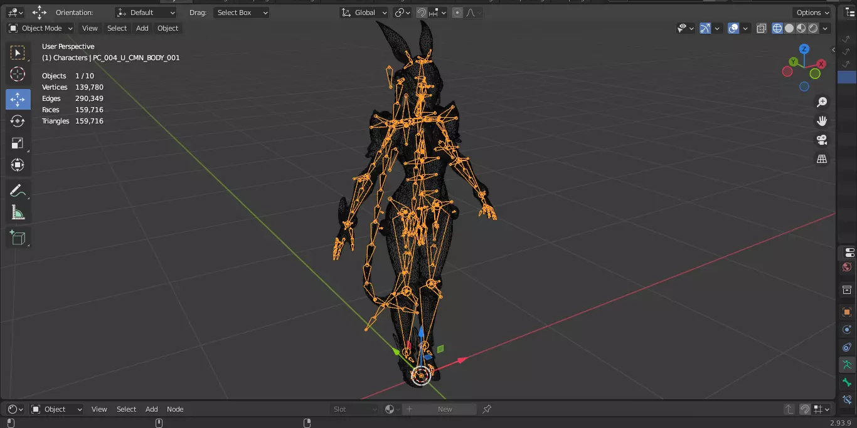Open the 3D viewport editor type dropdown
This screenshot has width=857, height=428.
click(x=15, y=13)
